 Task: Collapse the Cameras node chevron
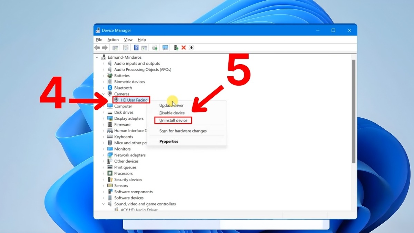point(103,94)
